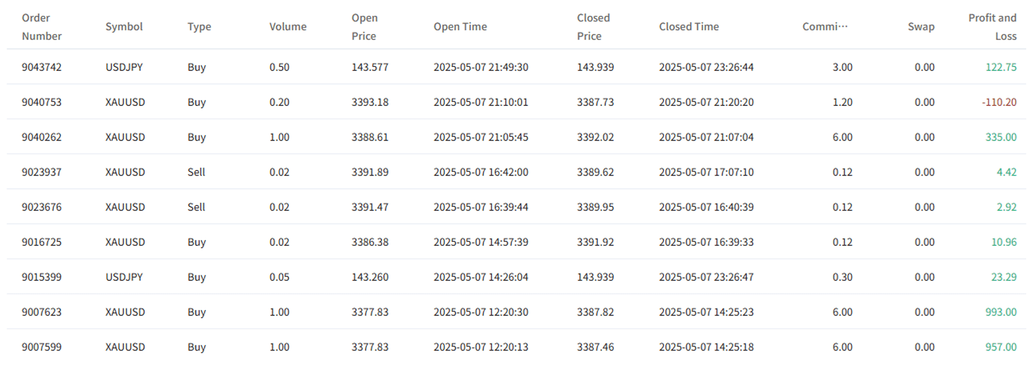Click the Symbol column header
The image size is (1033, 365).
124,27
